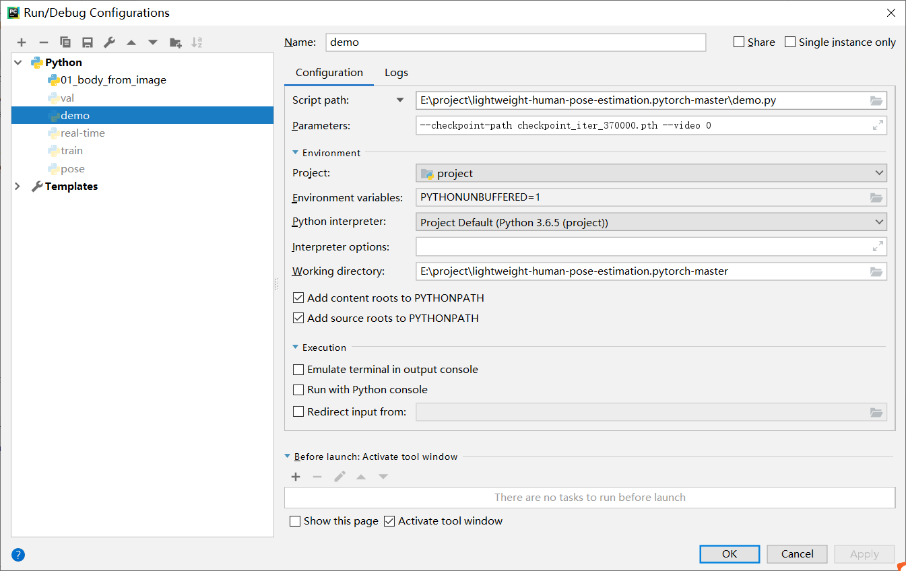Add a before launch task
The height and width of the screenshot is (571, 906).
point(296,476)
